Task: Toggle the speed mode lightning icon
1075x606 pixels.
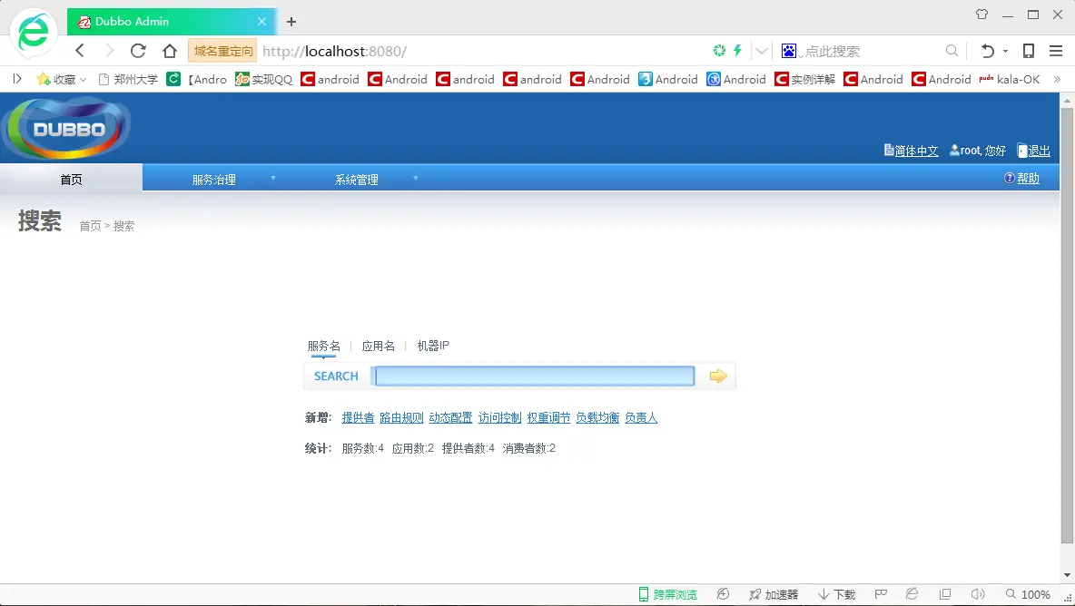Action: click(x=737, y=51)
